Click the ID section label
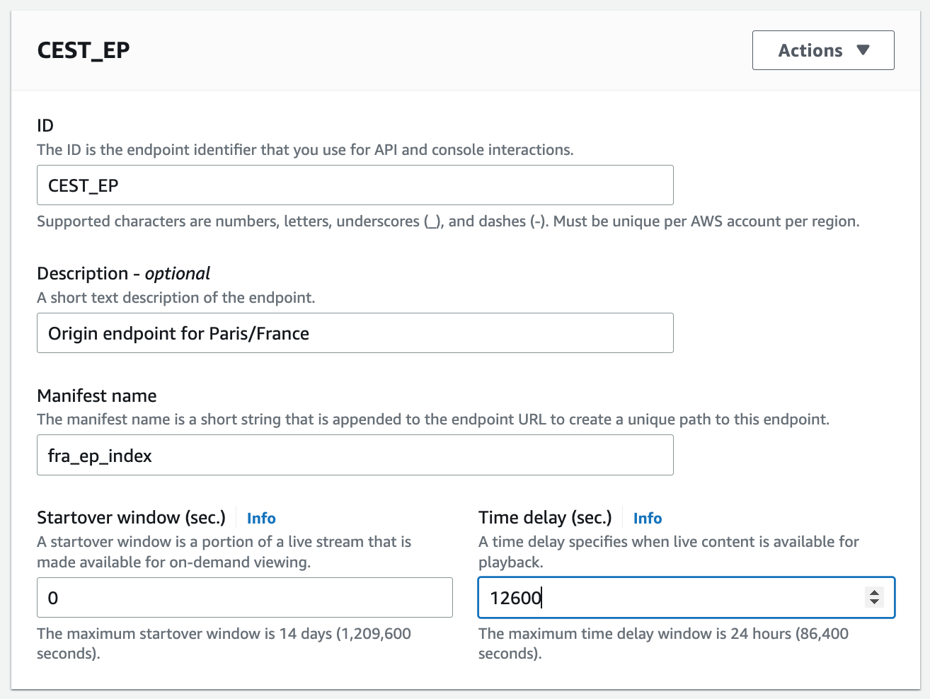Viewport: 930px width, 699px height. tap(44, 125)
